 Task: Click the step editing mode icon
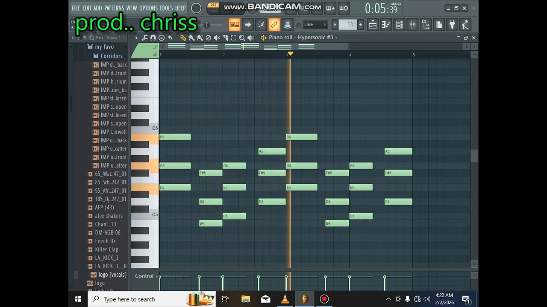pos(261,25)
